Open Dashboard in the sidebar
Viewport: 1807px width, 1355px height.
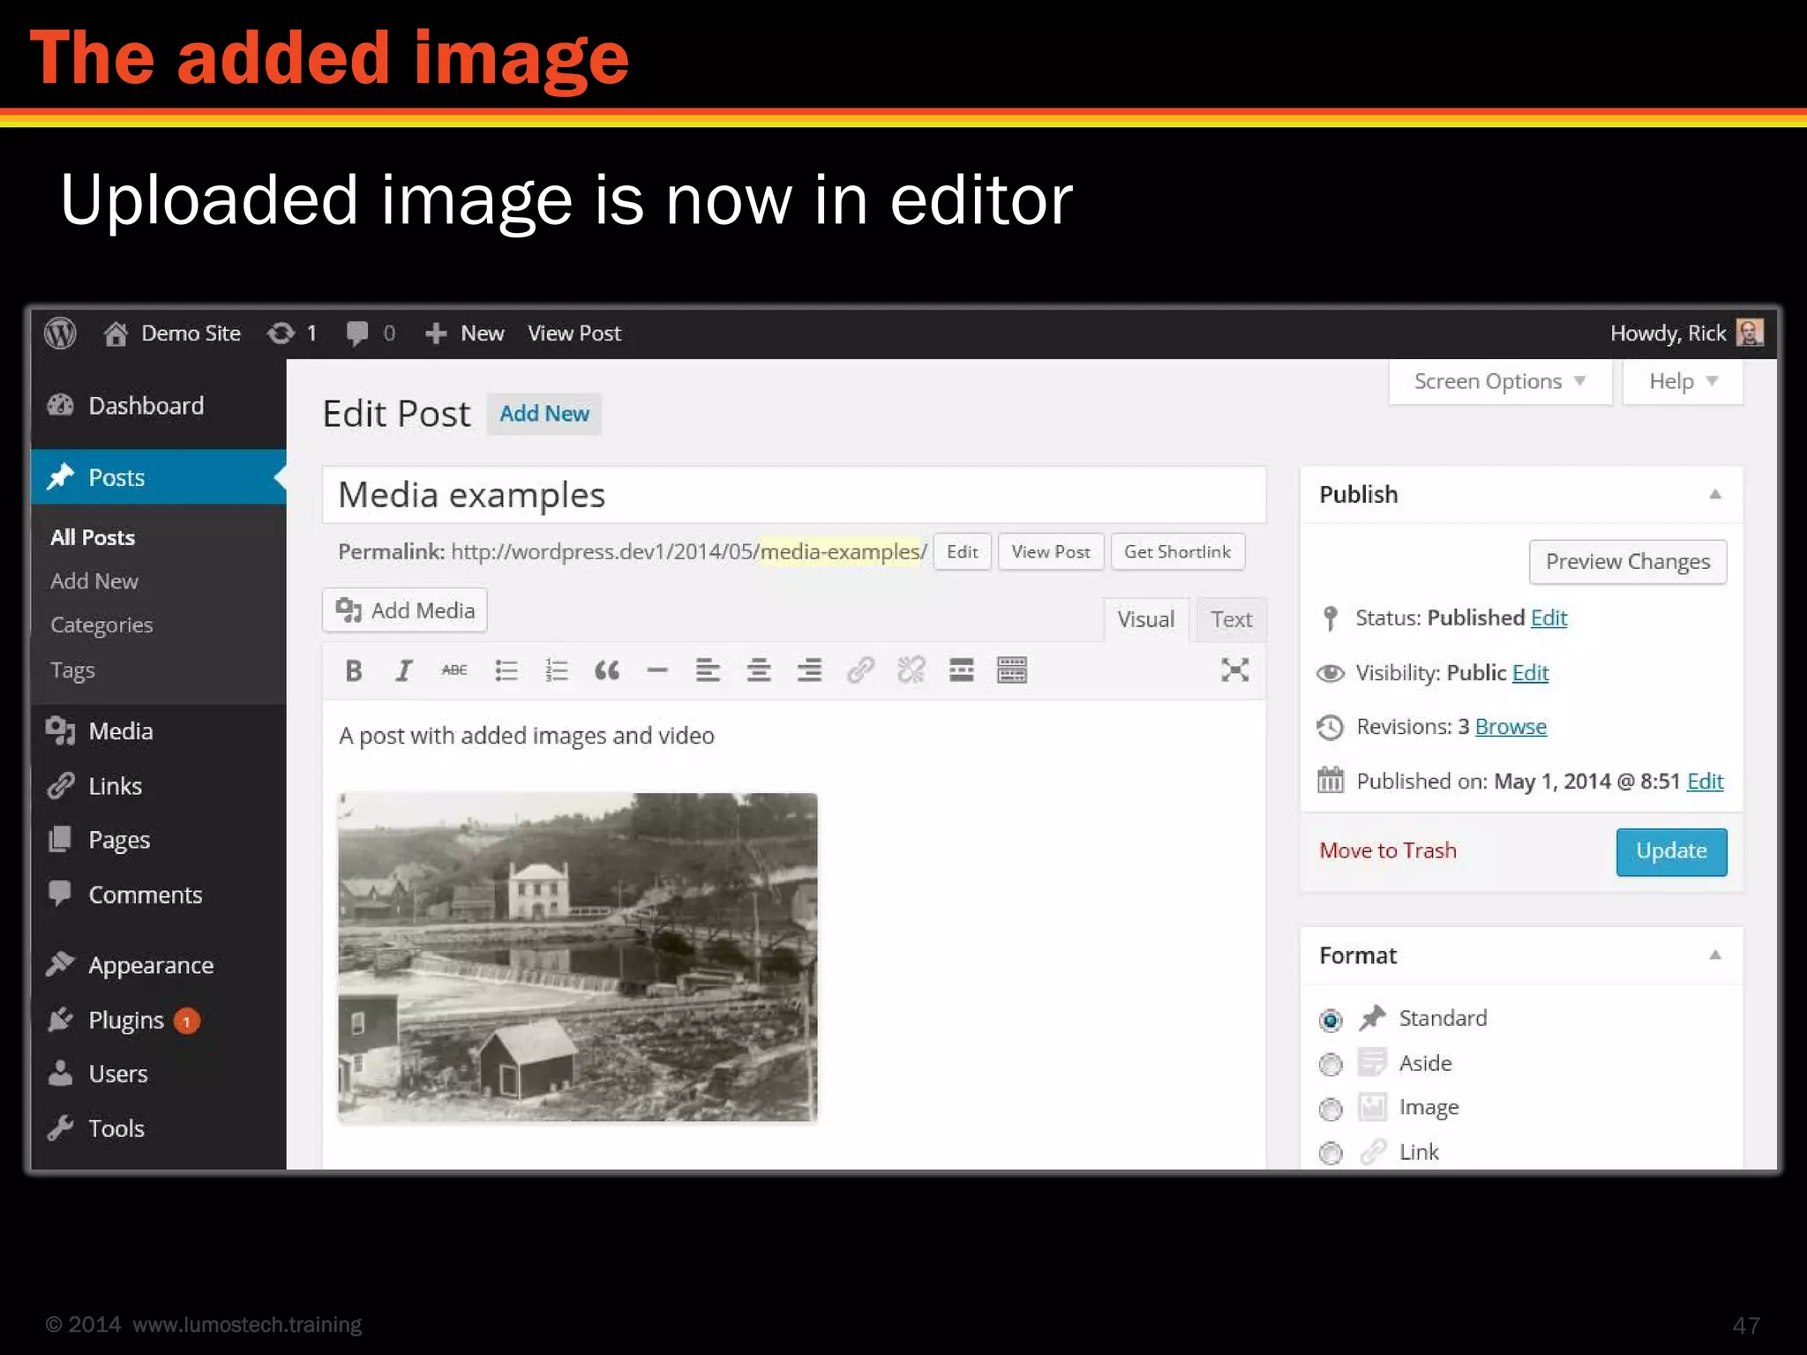pos(159,406)
